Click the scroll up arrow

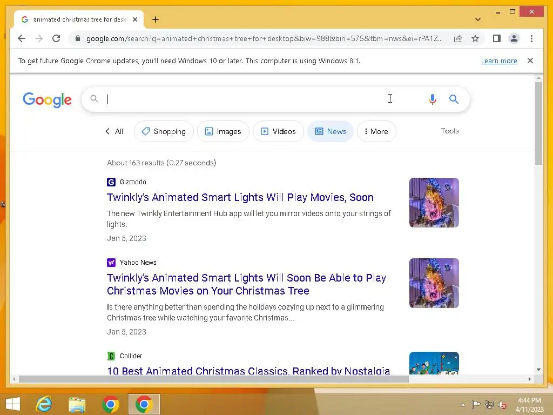[x=538, y=78]
